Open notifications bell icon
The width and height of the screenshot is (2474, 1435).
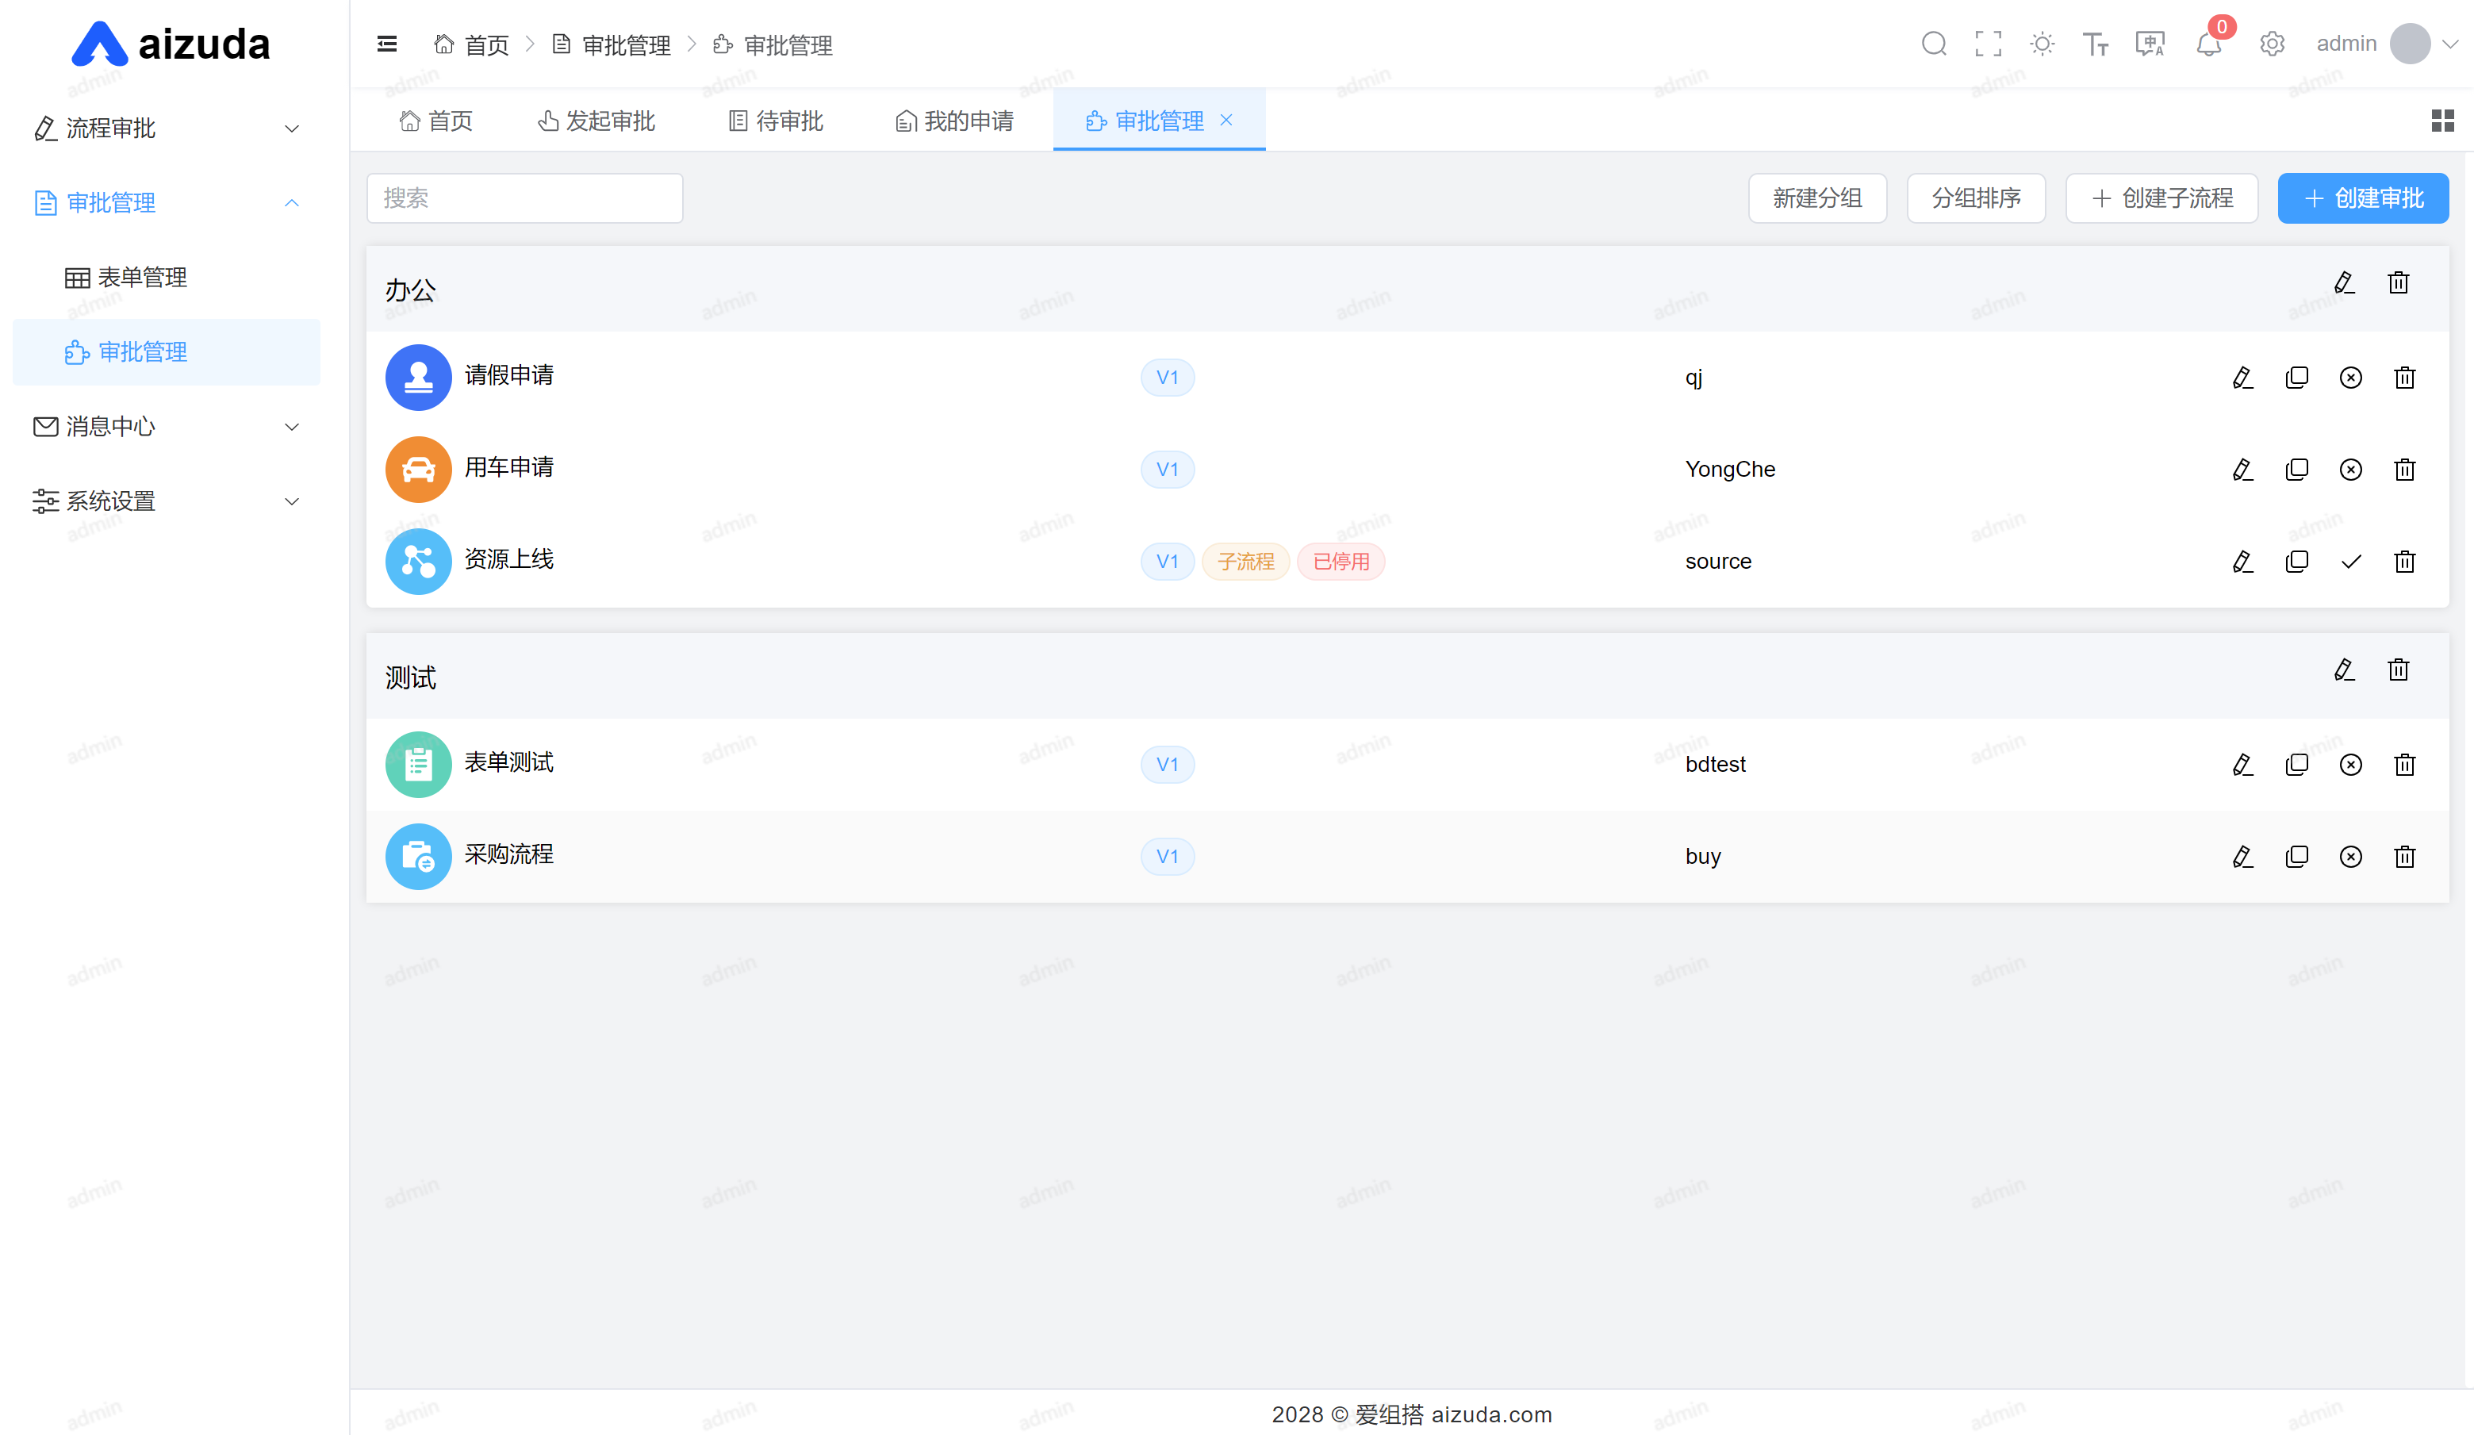[2209, 44]
